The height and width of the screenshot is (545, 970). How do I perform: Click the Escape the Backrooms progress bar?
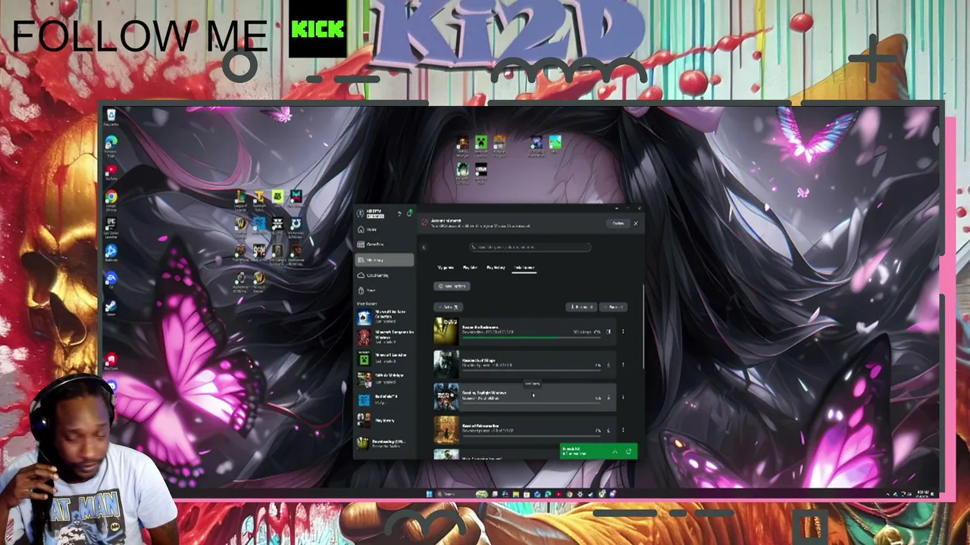(x=531, y=338)
